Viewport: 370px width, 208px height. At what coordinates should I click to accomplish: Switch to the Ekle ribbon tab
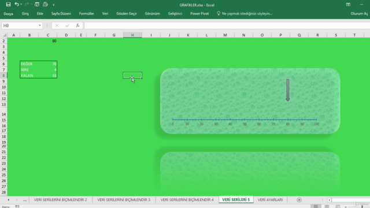40,14
